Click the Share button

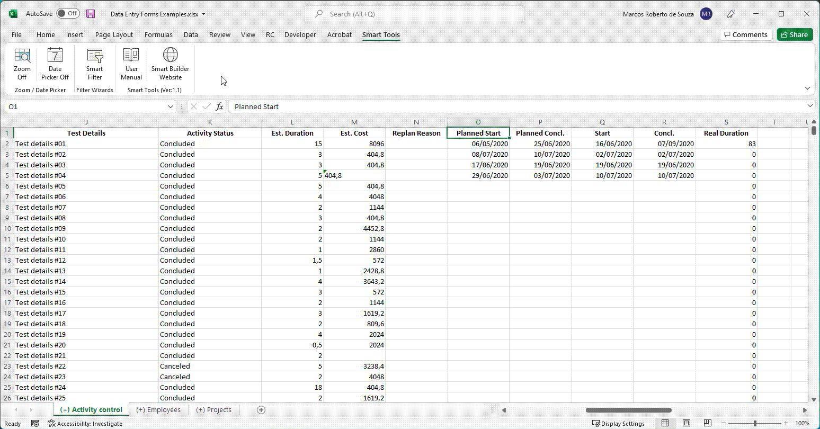(x=795, y=34)
